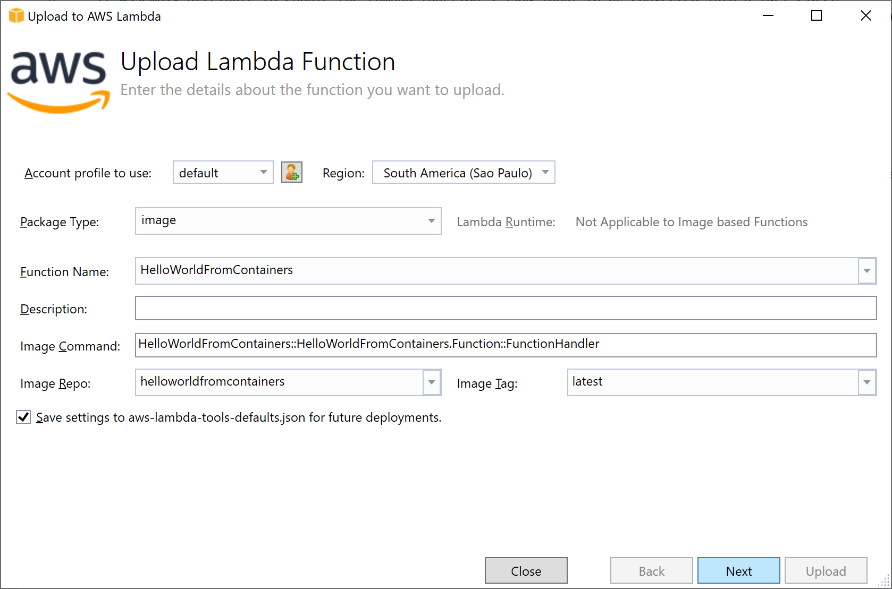This screenshot has height=589, width=892.
Task: Open the Region dropdown
Action: [464, 173]
